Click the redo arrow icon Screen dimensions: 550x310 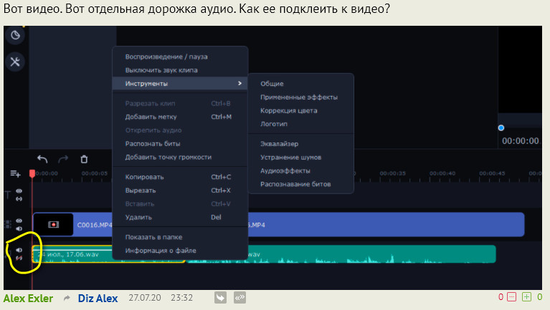click(x=63, y=160)
